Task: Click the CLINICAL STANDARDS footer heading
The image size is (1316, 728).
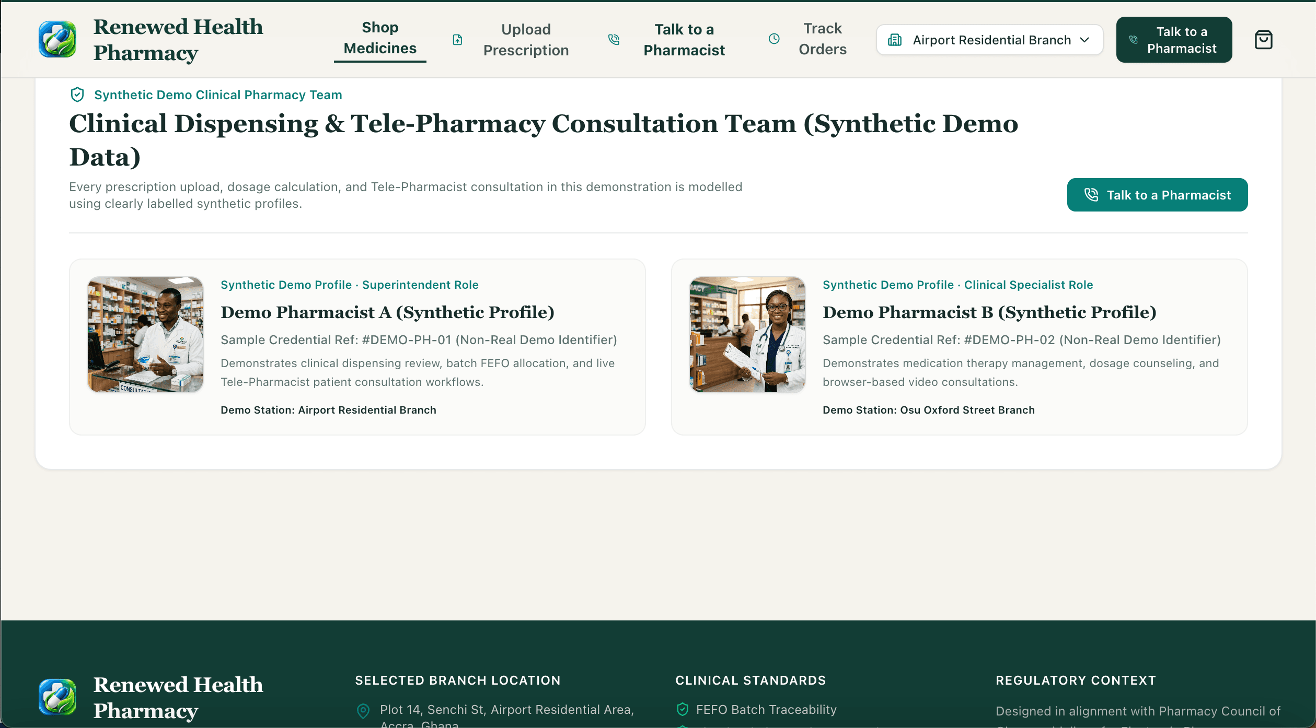Action: pyautogui.click(x=751, y=680)
